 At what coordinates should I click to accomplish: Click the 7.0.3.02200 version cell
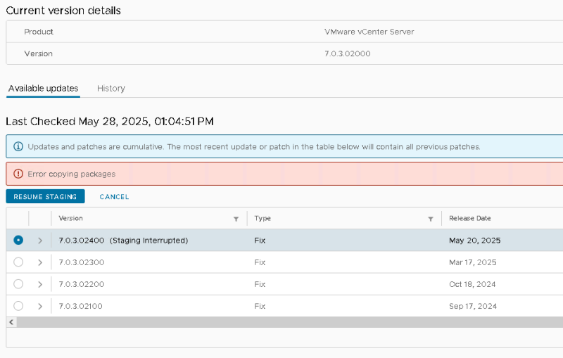click(x=82, y=284)
